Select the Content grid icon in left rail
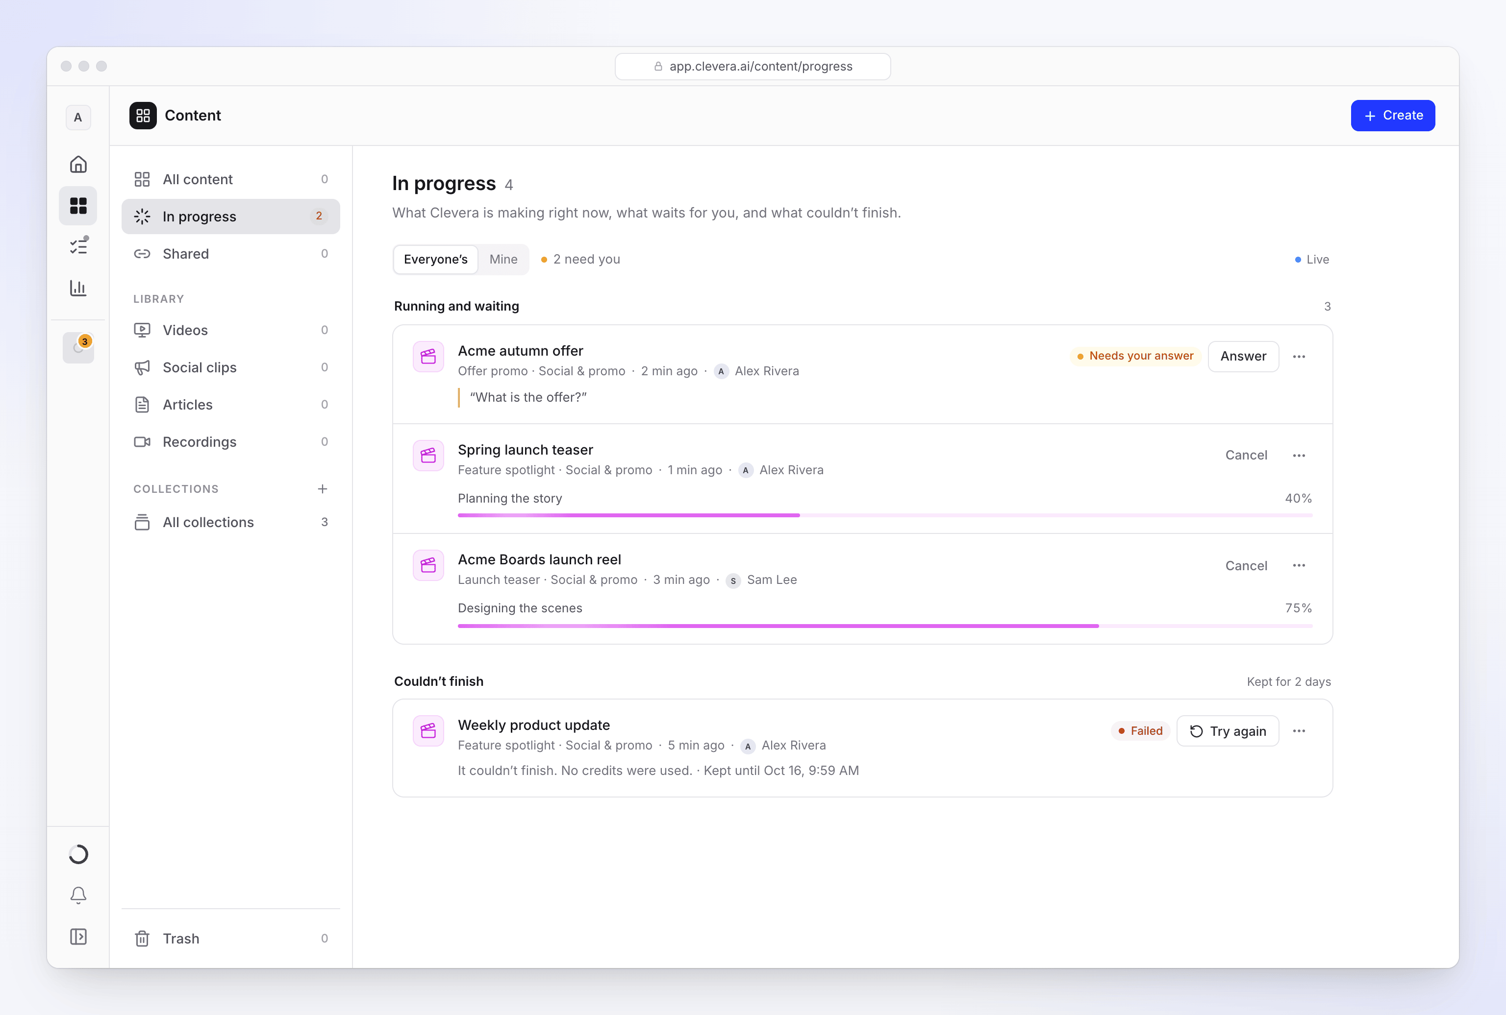This screenshot has height=1015, width=1506. click(78, 206)
